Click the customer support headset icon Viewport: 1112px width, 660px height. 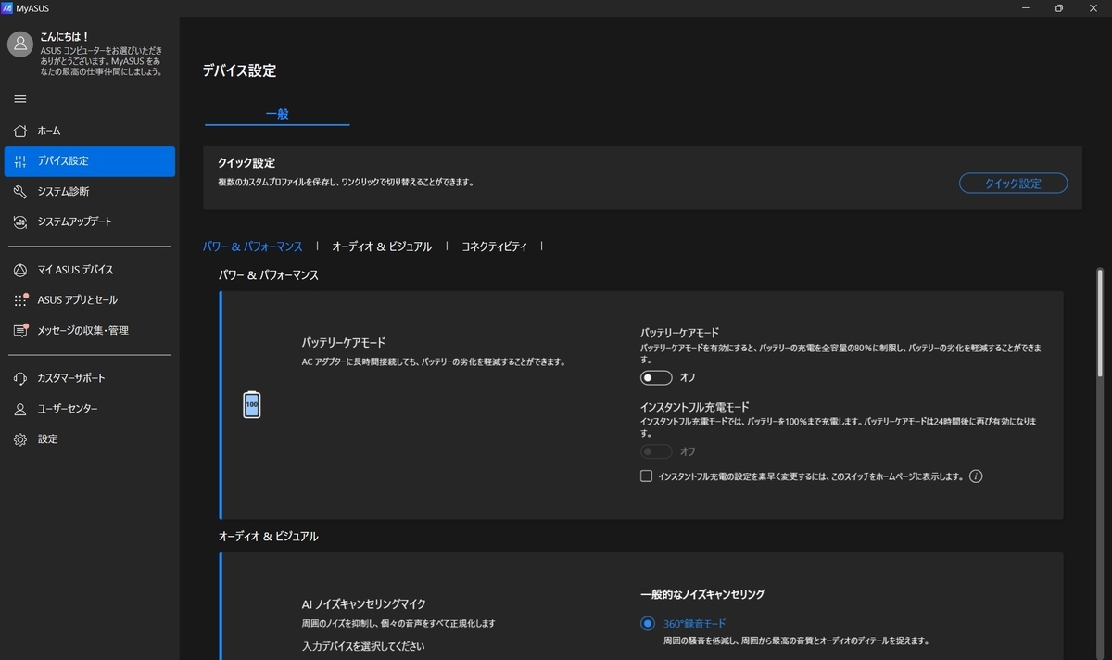coord(20,378)
